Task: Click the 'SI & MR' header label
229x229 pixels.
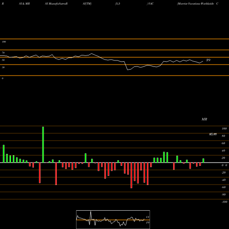Action: [x=24, y=4]
